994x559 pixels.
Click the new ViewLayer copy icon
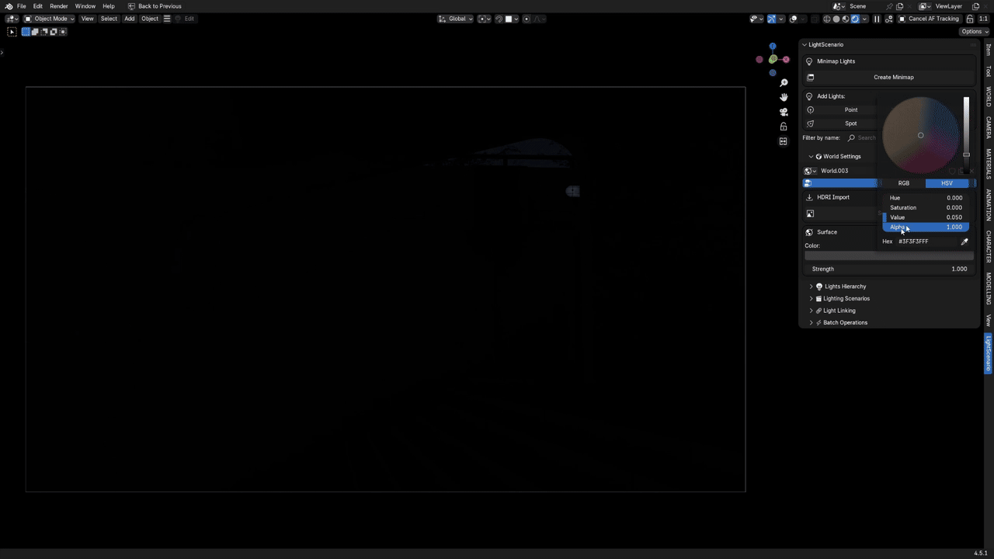point(976,6)
